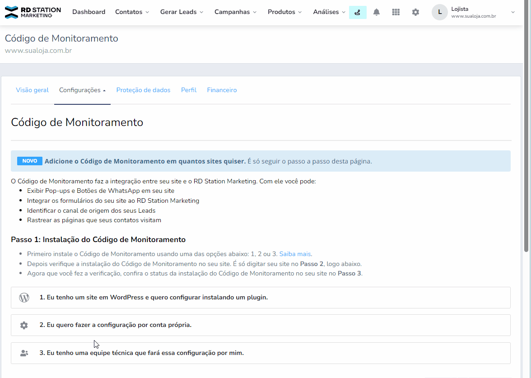Open the notifications bell

pyautogui.click(x=376, y=12)
